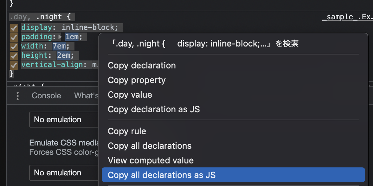The height and width of the screenshot is (186, 373).
Task: Open the No emulation dropdown below Emulate CSS media
Action: [63, 173]
